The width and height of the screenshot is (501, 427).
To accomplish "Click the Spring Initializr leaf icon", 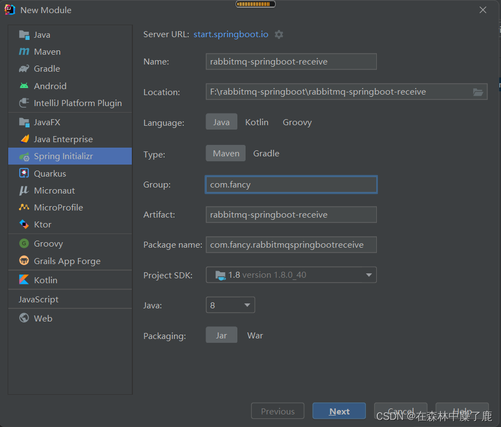I will pos(24,156).
